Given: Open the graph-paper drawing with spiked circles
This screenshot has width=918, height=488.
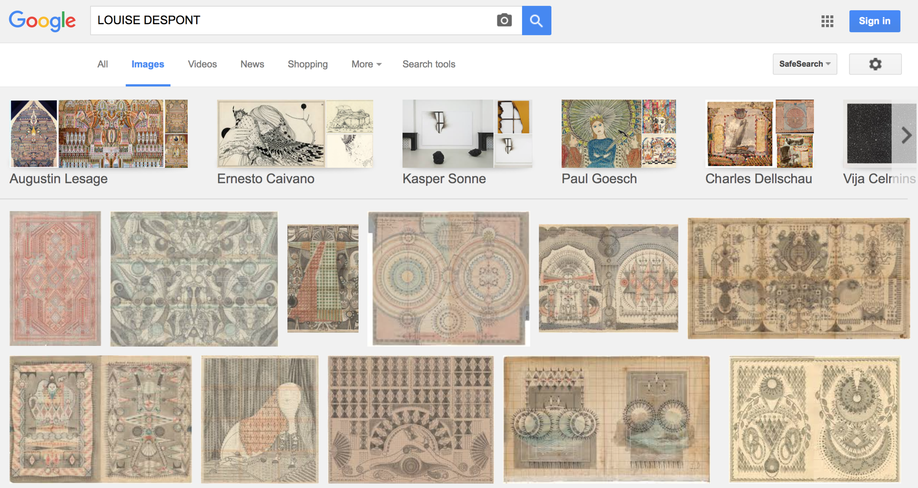Looking at the screenshot, I should 607,419.
